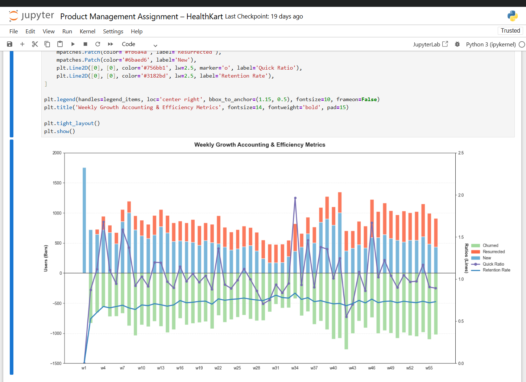This screenshot has width=526, height=382.
Task: Restart kernel and run all cells via fast-forward icon
Action: pos(110,44)
